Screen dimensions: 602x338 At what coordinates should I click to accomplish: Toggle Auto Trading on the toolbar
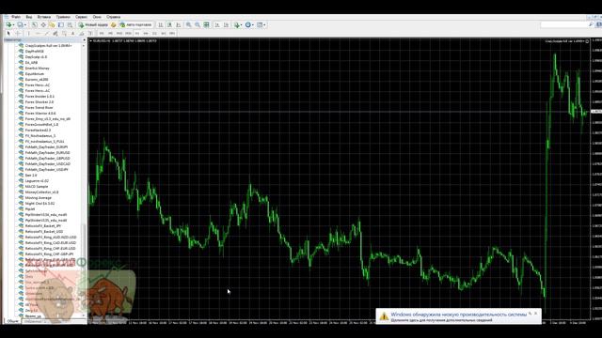point(135,25)
